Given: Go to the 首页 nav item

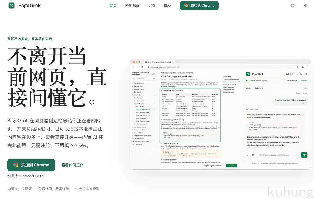Looking at the screenshot, I should (113, 6).
